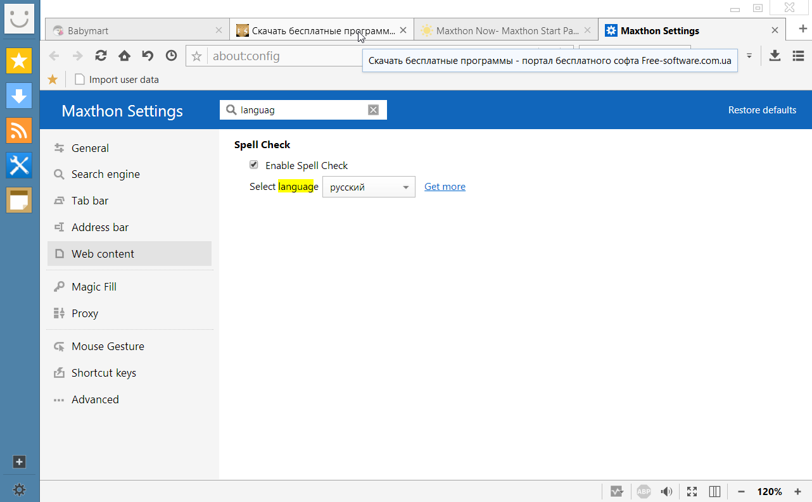Focus the settings search field
The image size is (812, 502).
point(303,110)
